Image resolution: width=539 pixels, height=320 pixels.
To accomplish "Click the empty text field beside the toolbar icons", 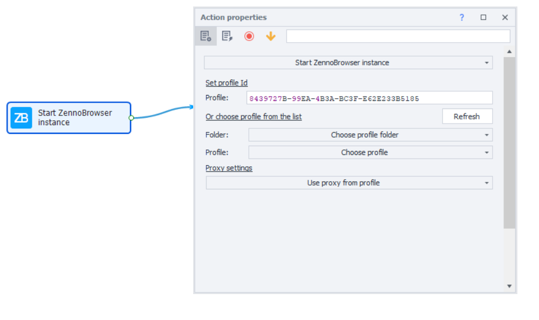I will (x=398, y=36).
